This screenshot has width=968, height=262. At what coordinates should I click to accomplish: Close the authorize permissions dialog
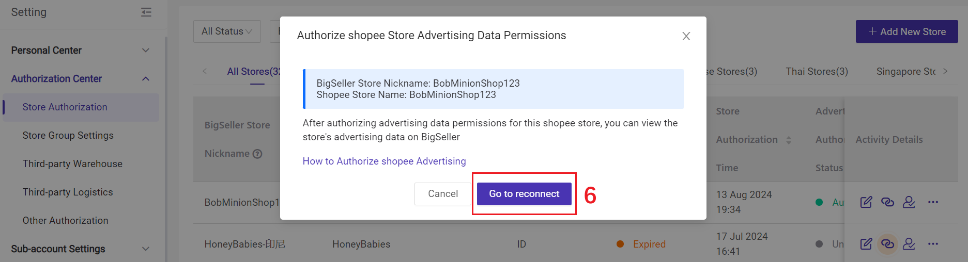pos(686,36)
